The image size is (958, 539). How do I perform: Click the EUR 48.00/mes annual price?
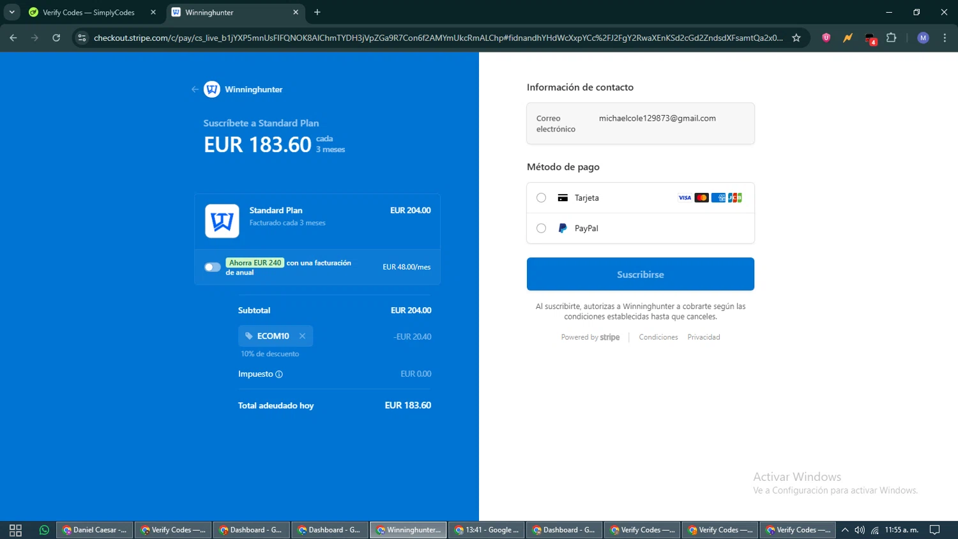407,267
